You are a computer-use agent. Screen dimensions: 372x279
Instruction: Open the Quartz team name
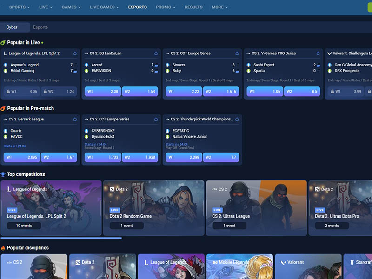[x=16, y=131]
